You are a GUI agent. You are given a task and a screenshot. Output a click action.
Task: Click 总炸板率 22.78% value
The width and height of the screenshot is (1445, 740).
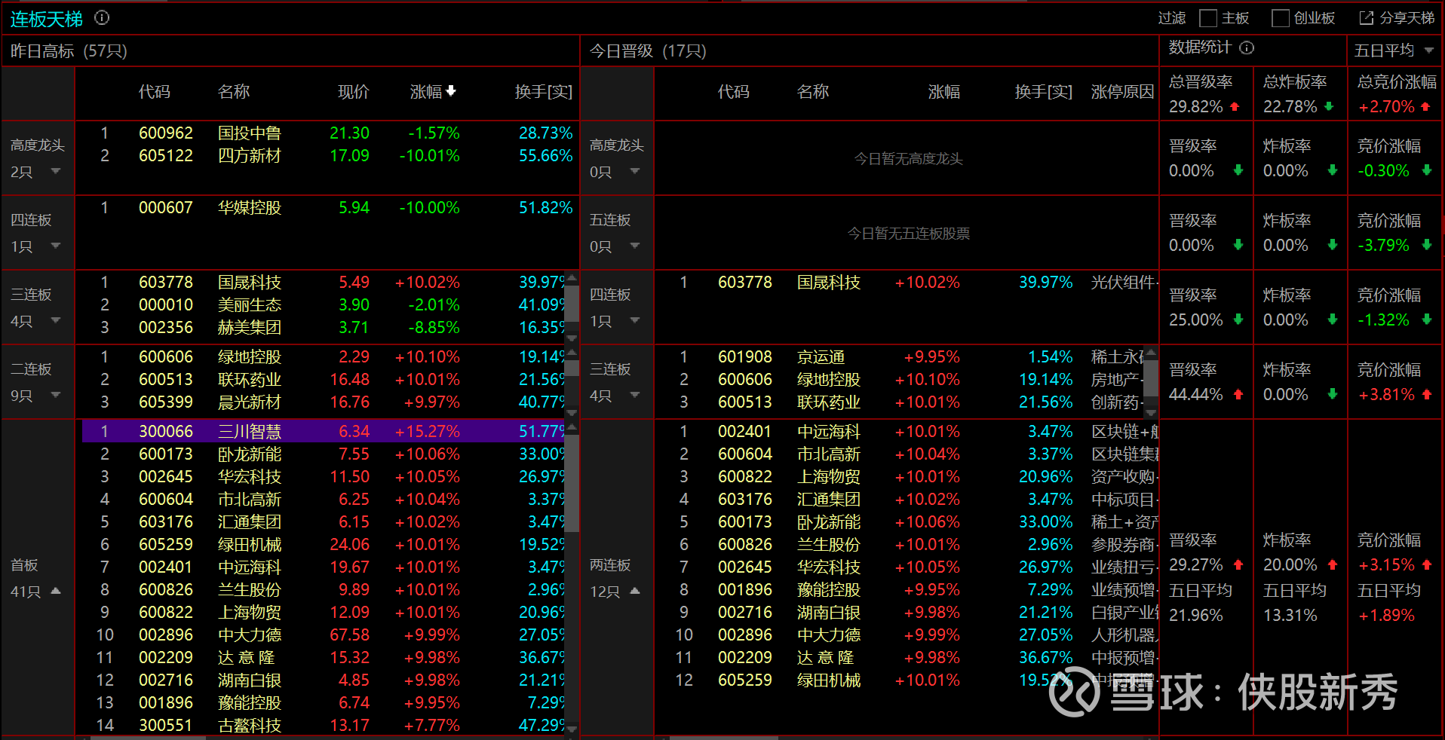pyautogui.click(x=1290, y=106)
